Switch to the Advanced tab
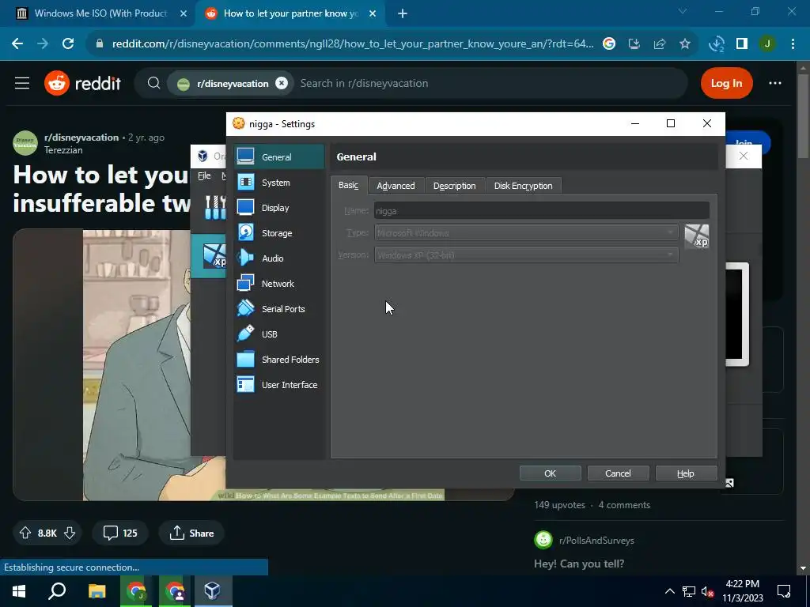 coord(396,186)
